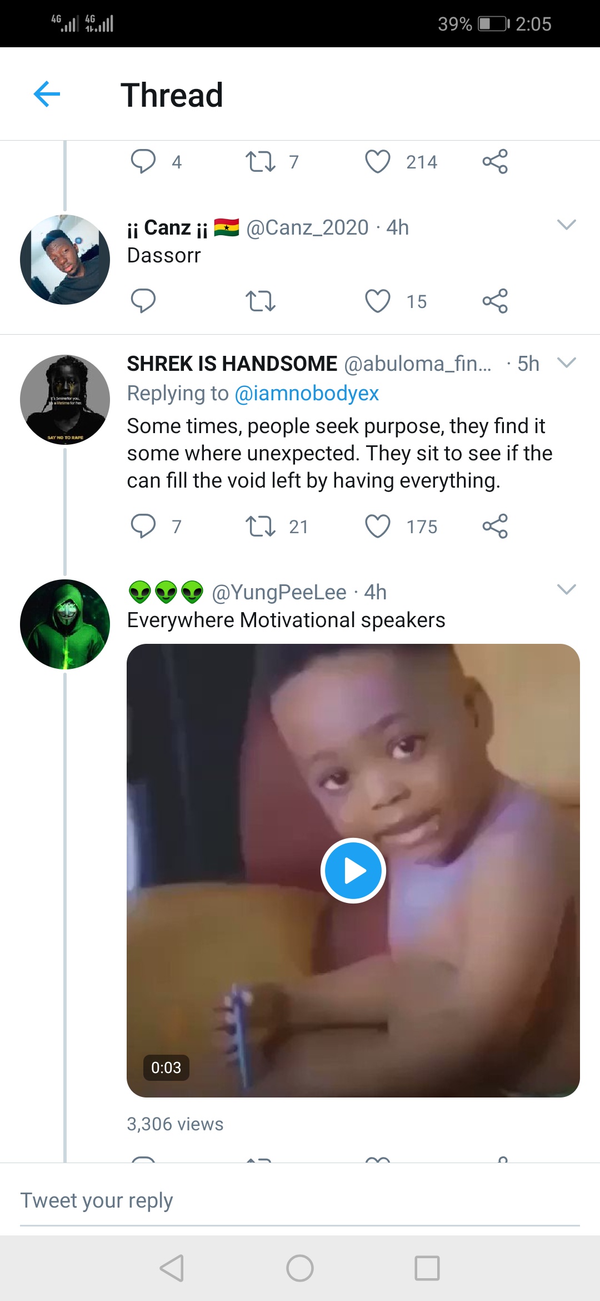Open the @iamnobodyex profile link
This screenshot has height=1301, width=600.
(307, 393)
